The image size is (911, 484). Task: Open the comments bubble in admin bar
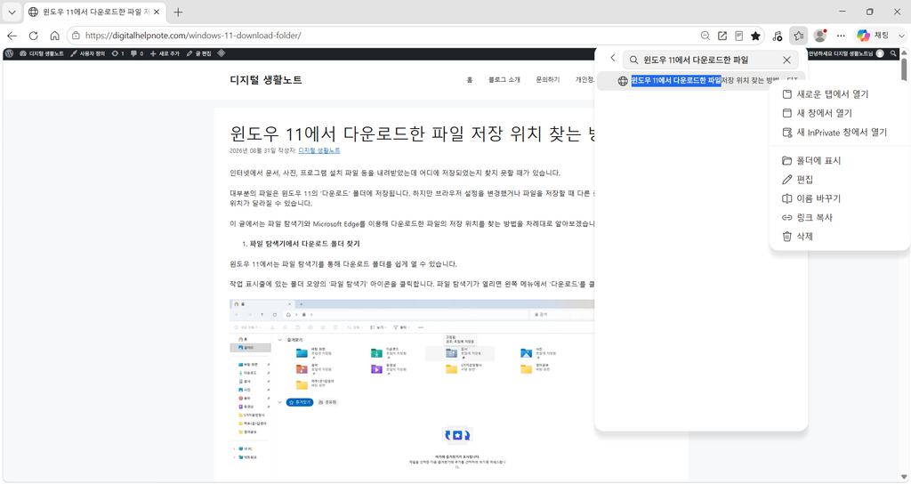[x=137, y=53]
